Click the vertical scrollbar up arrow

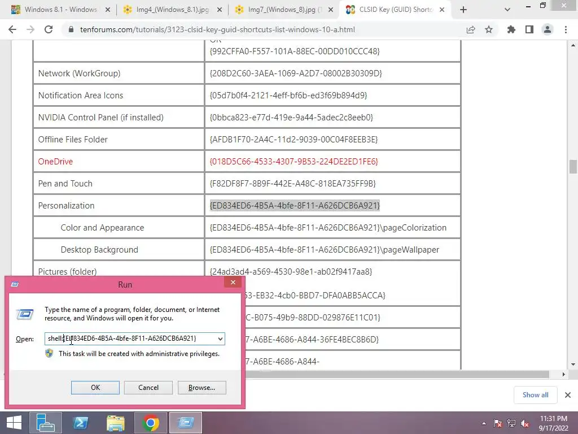pos(573,45)
